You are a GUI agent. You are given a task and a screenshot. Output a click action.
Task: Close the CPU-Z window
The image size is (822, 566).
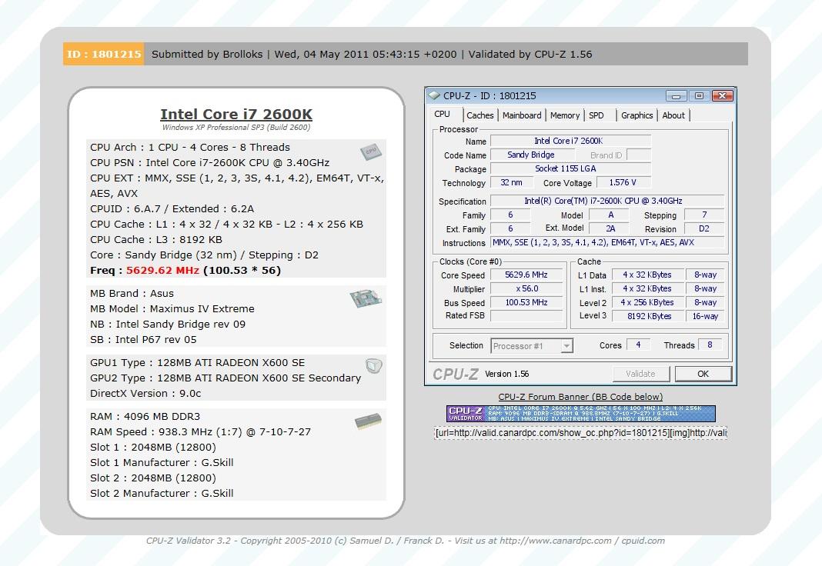pos(722,96)
